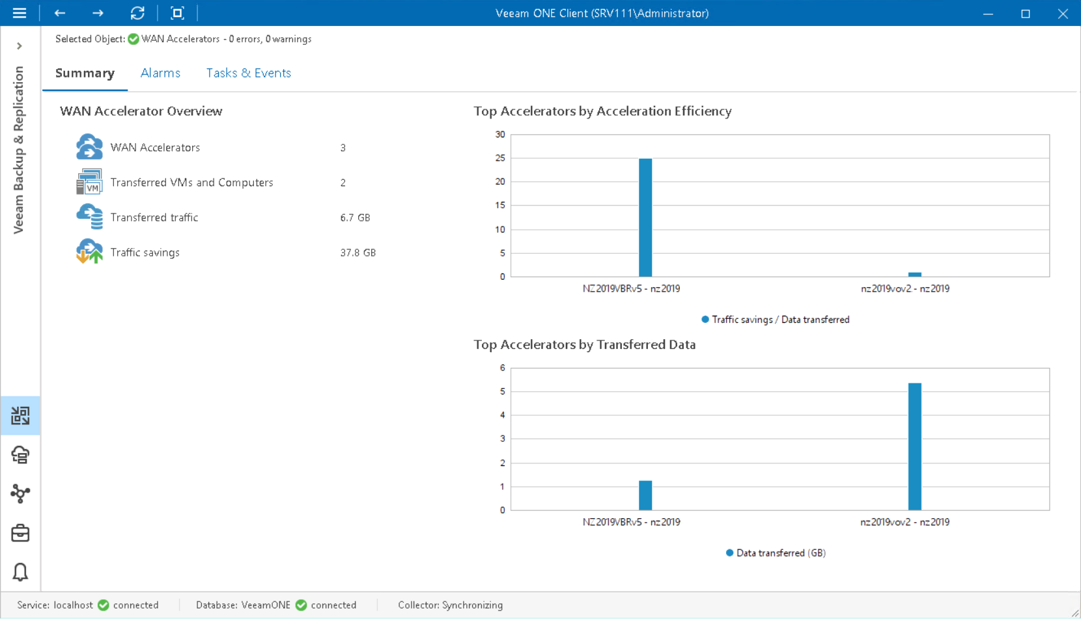The image size is (1081, 619).
Task: Close the Veeam ONE Client window
Action: (x=1063, y=13)
